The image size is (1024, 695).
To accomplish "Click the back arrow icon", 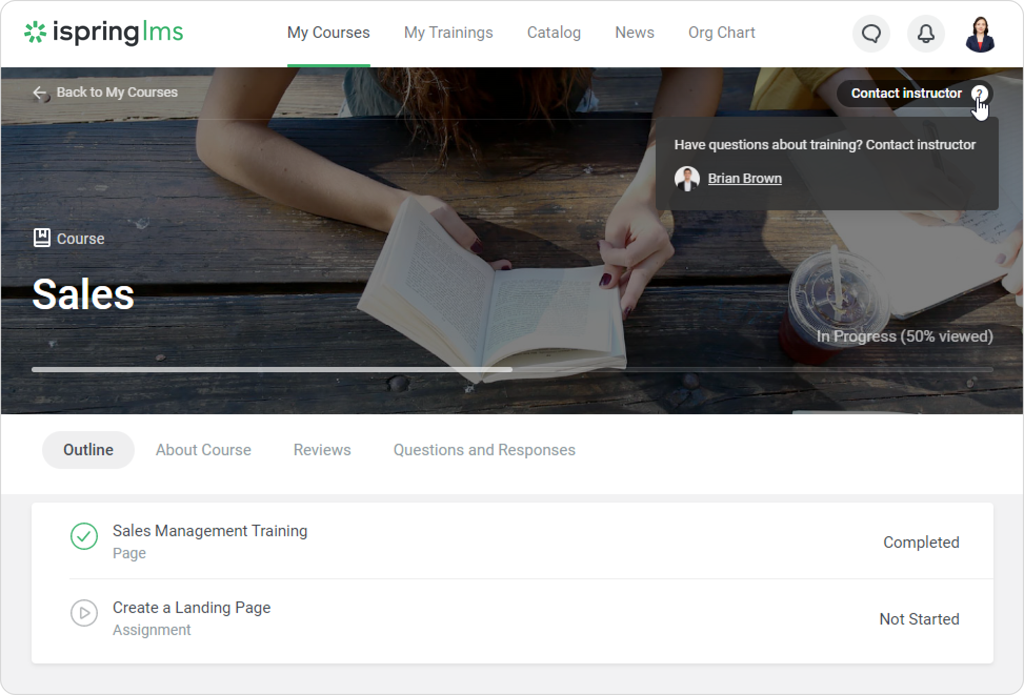I will click(x=39, y=93).
